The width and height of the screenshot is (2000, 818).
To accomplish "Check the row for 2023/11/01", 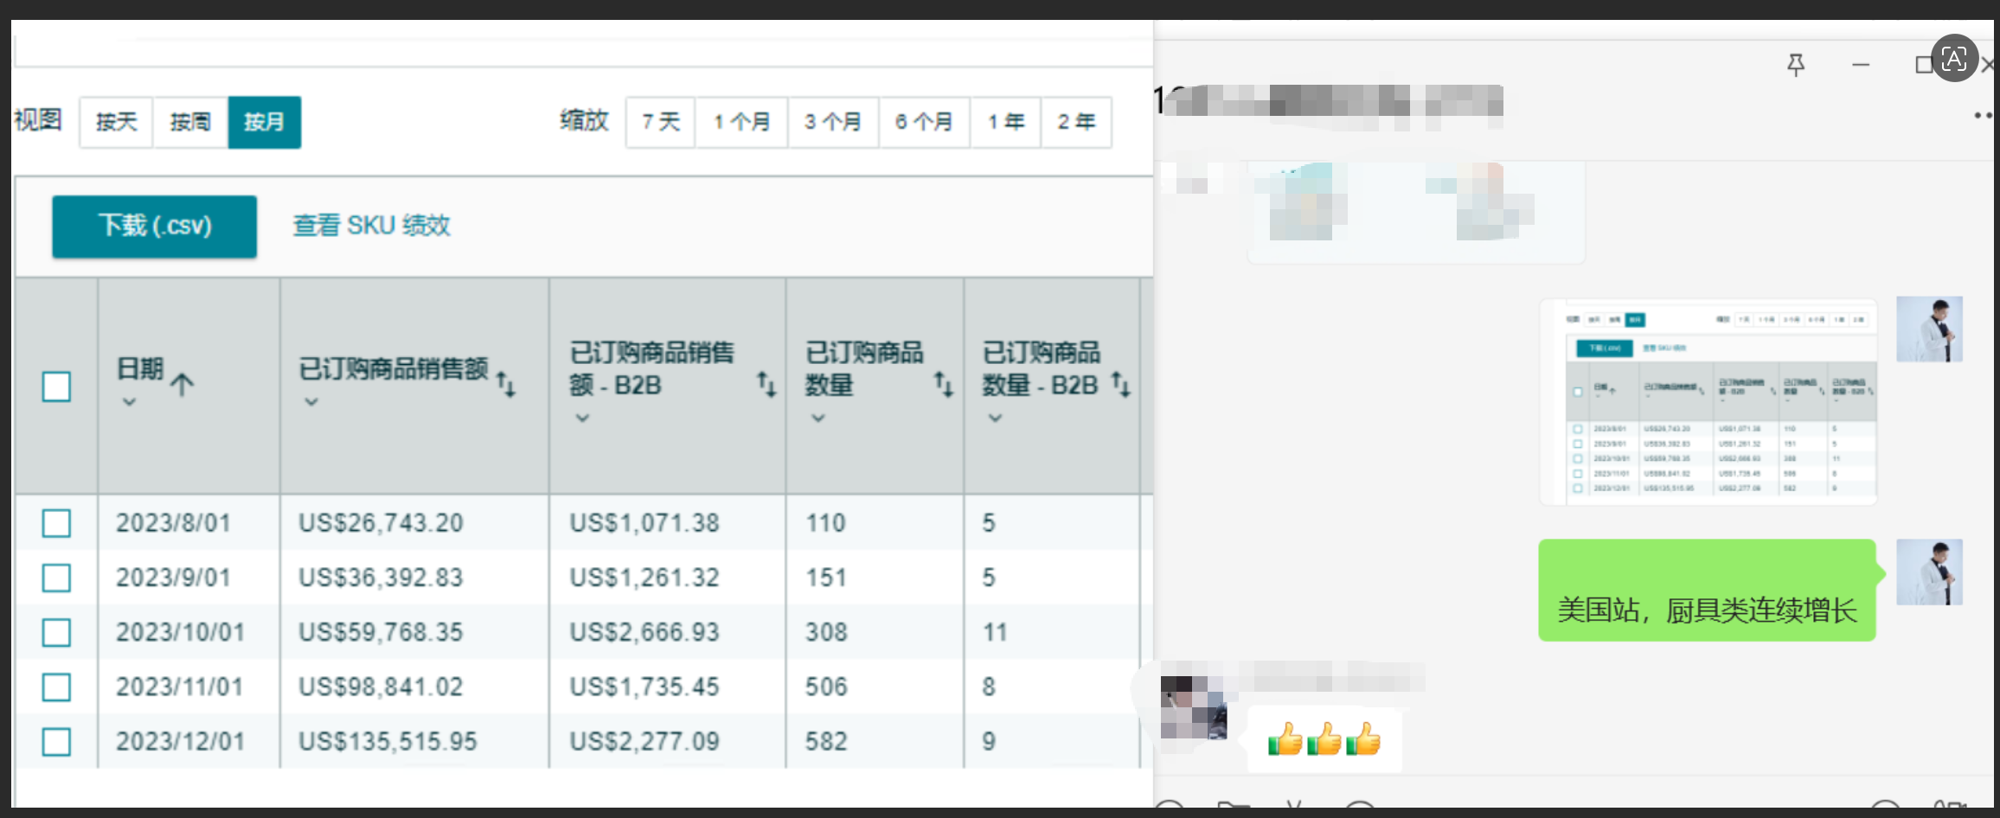I will pos(56,687).
